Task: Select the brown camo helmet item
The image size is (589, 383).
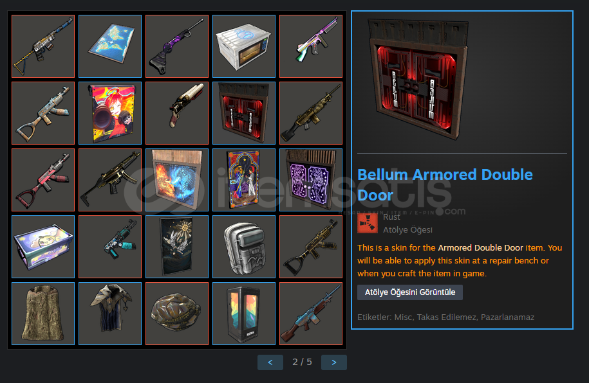Action: 177,313
